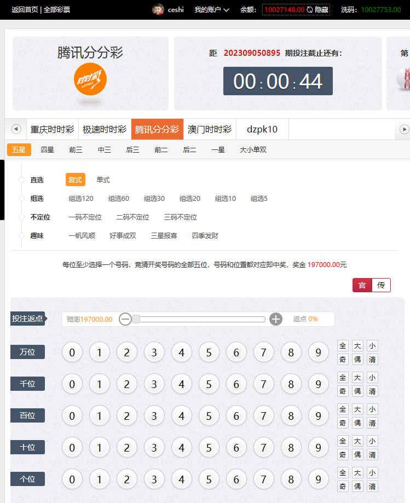410x503 pixels.
Task: Switch to 传 odds mode
Action: 381,285
